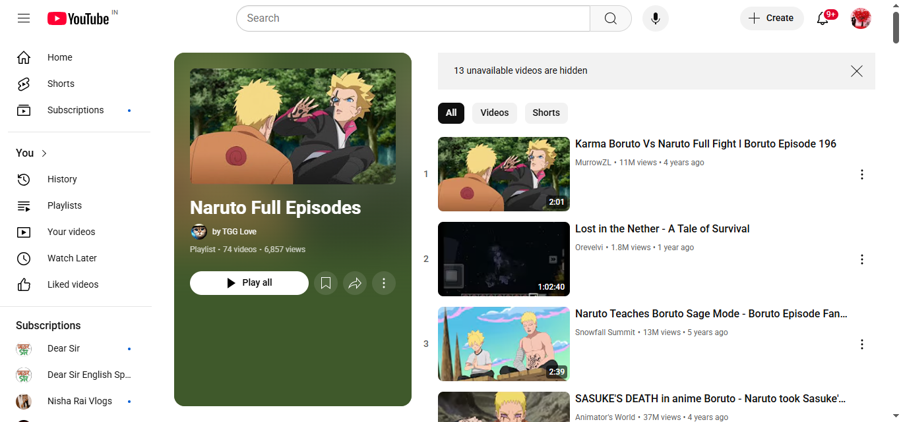
Task: Click the magnifier search button
Action: coord(611,18)
